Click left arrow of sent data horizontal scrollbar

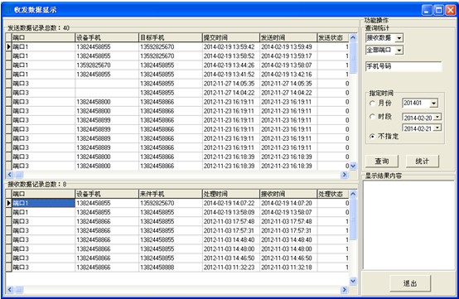(x=10, y=175)
